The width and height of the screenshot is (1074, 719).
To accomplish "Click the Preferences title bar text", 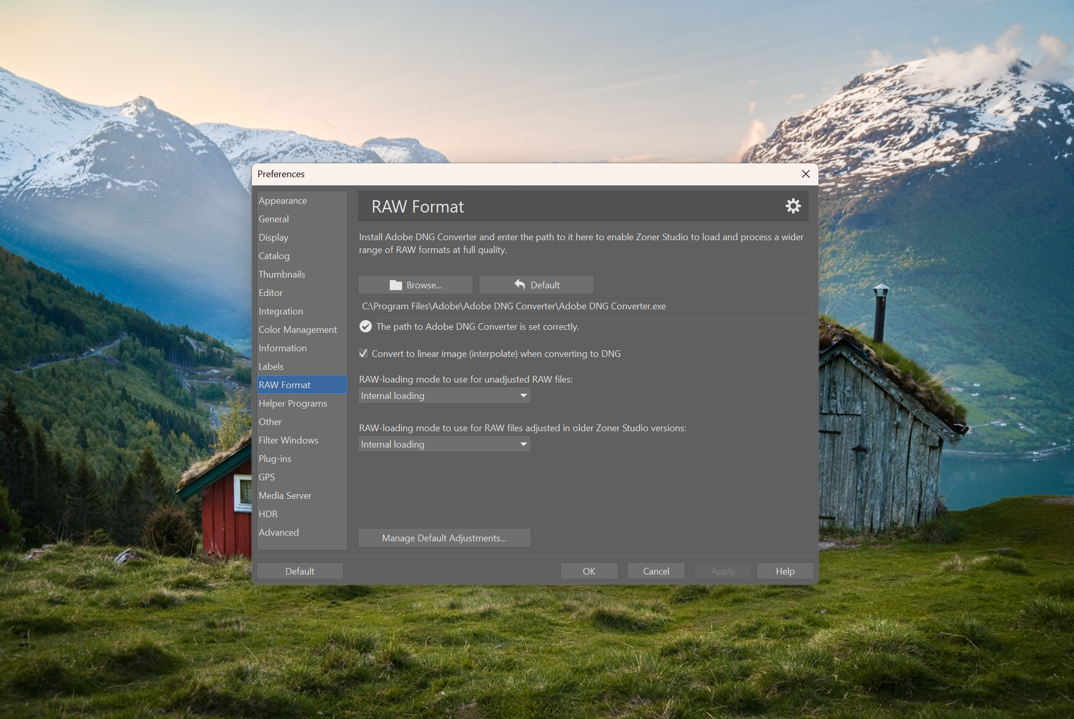I will tap(281, 174).
